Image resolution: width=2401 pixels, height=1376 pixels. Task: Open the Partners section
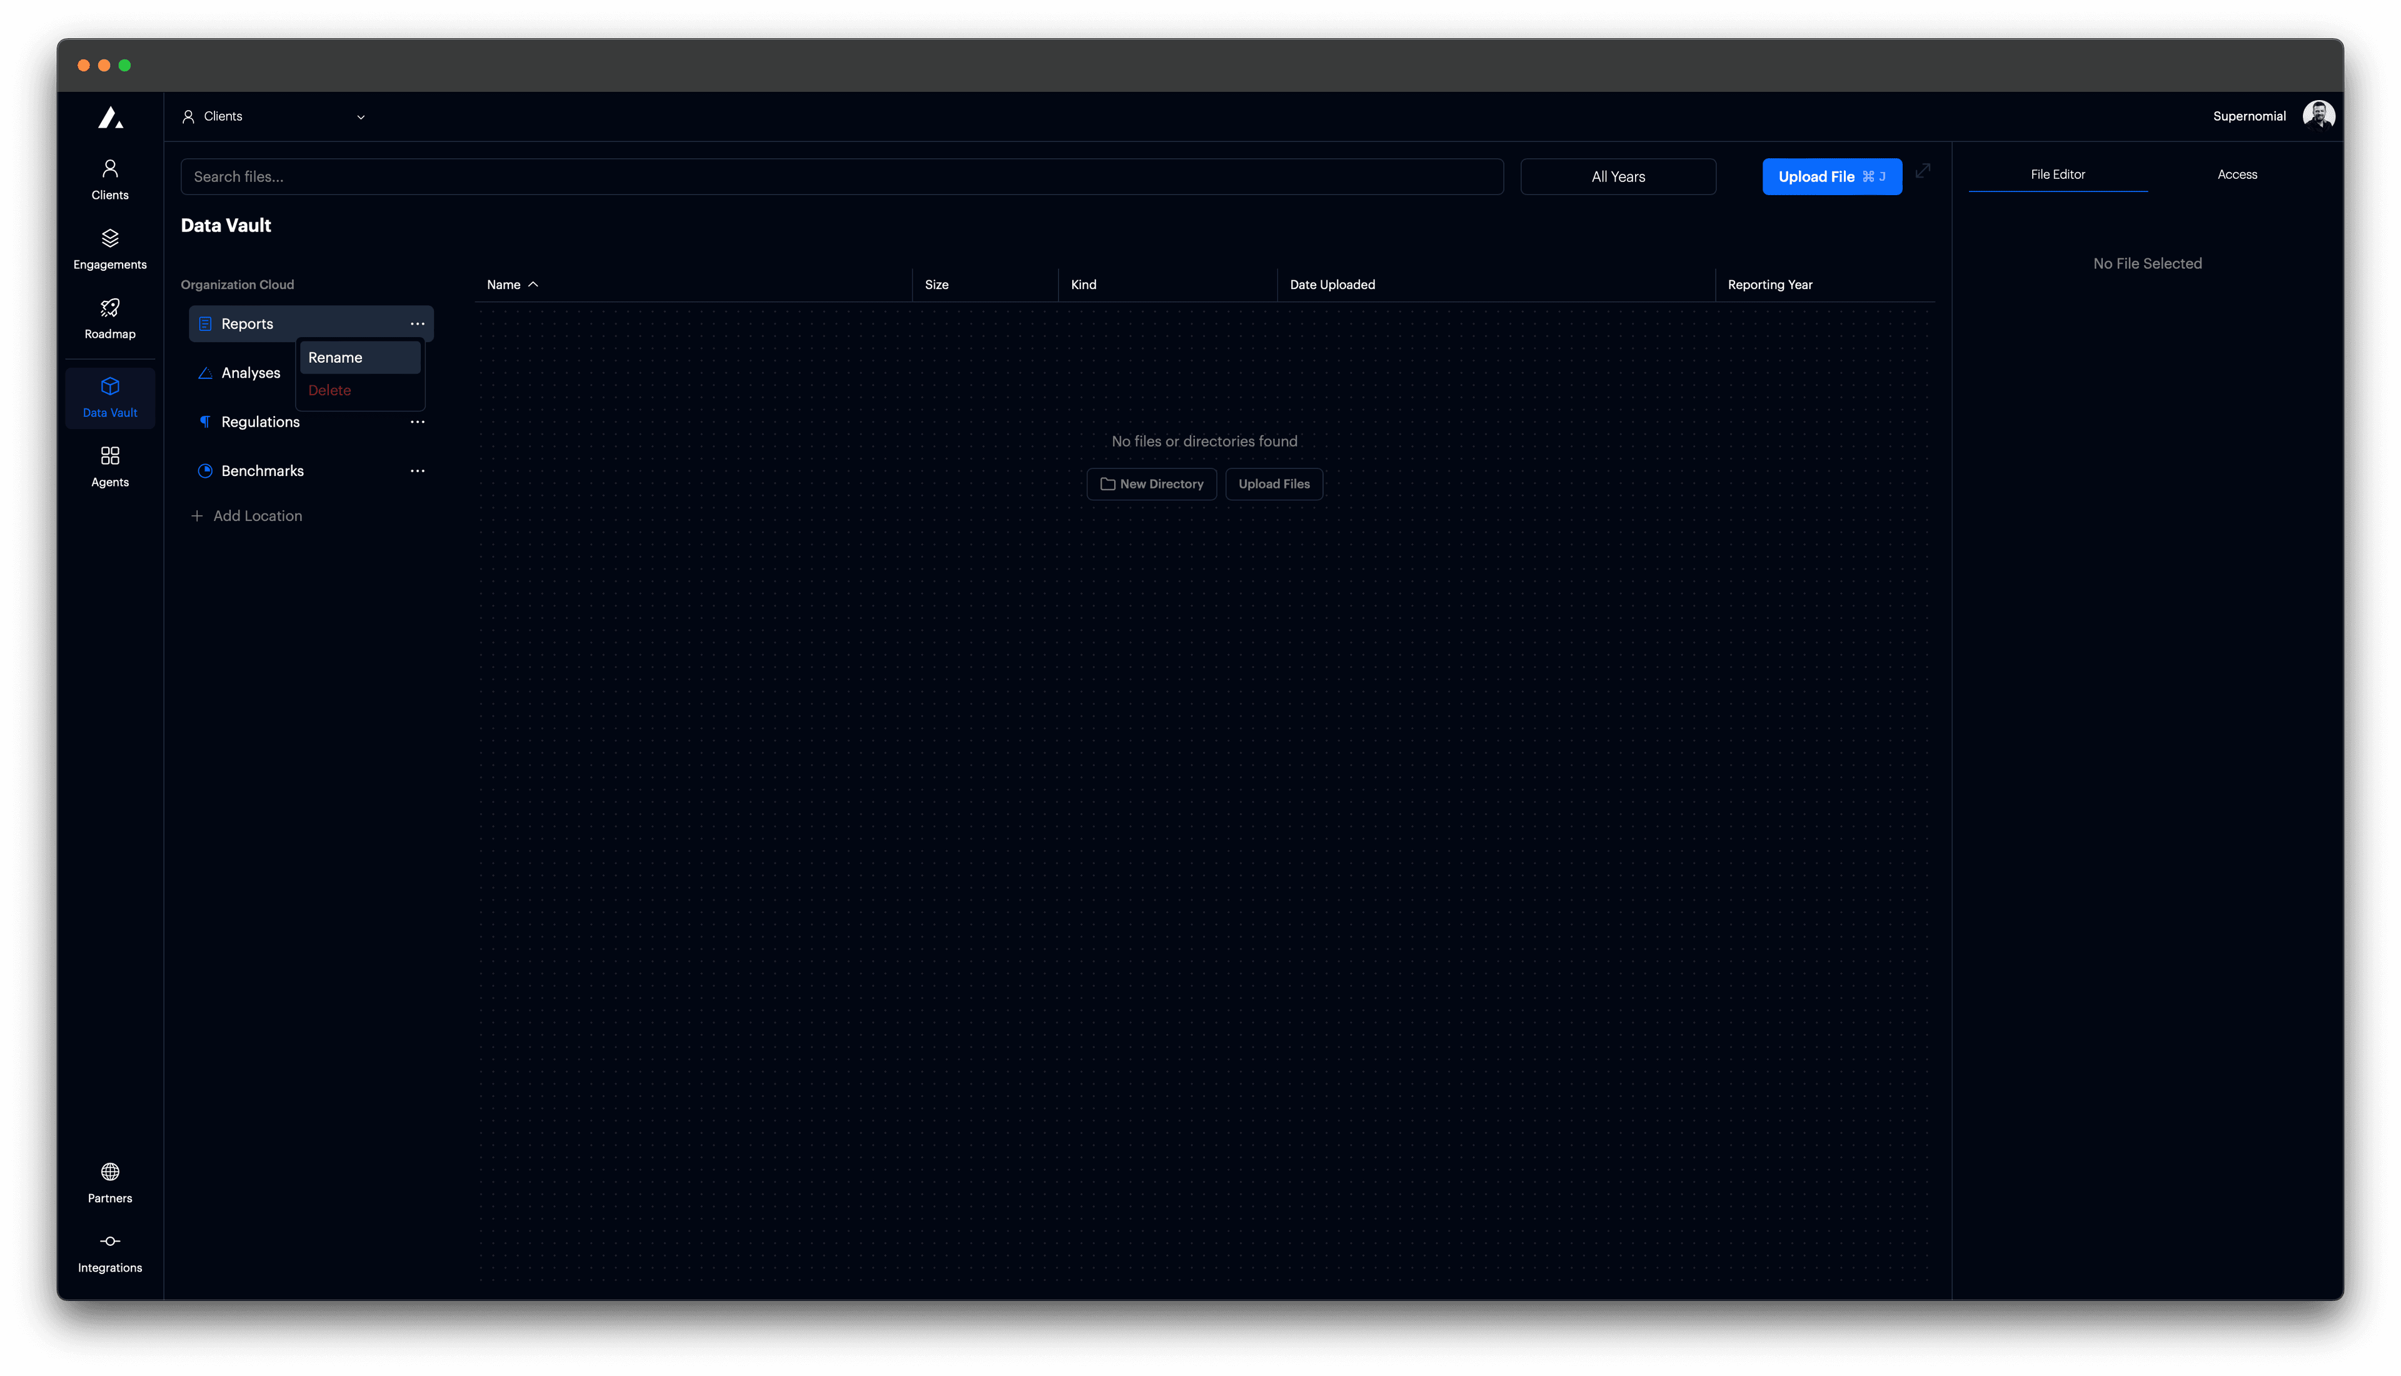[109, 1181]
